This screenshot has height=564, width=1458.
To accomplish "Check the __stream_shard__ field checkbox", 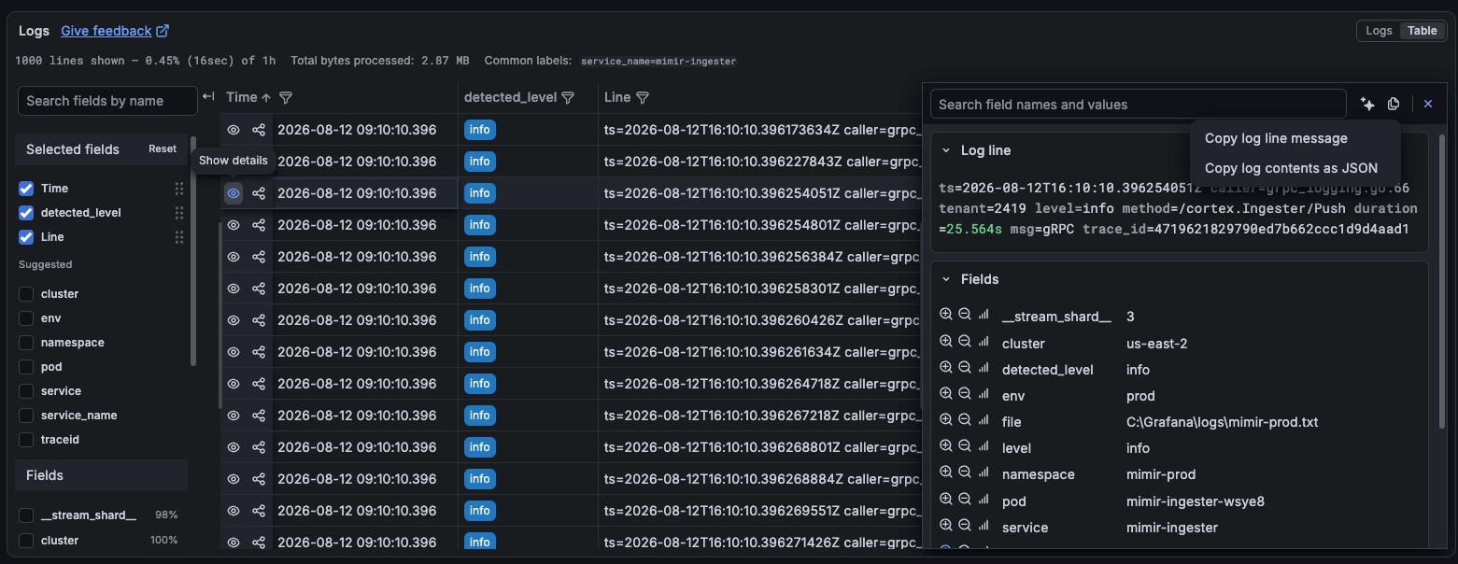I will (26, 515).
